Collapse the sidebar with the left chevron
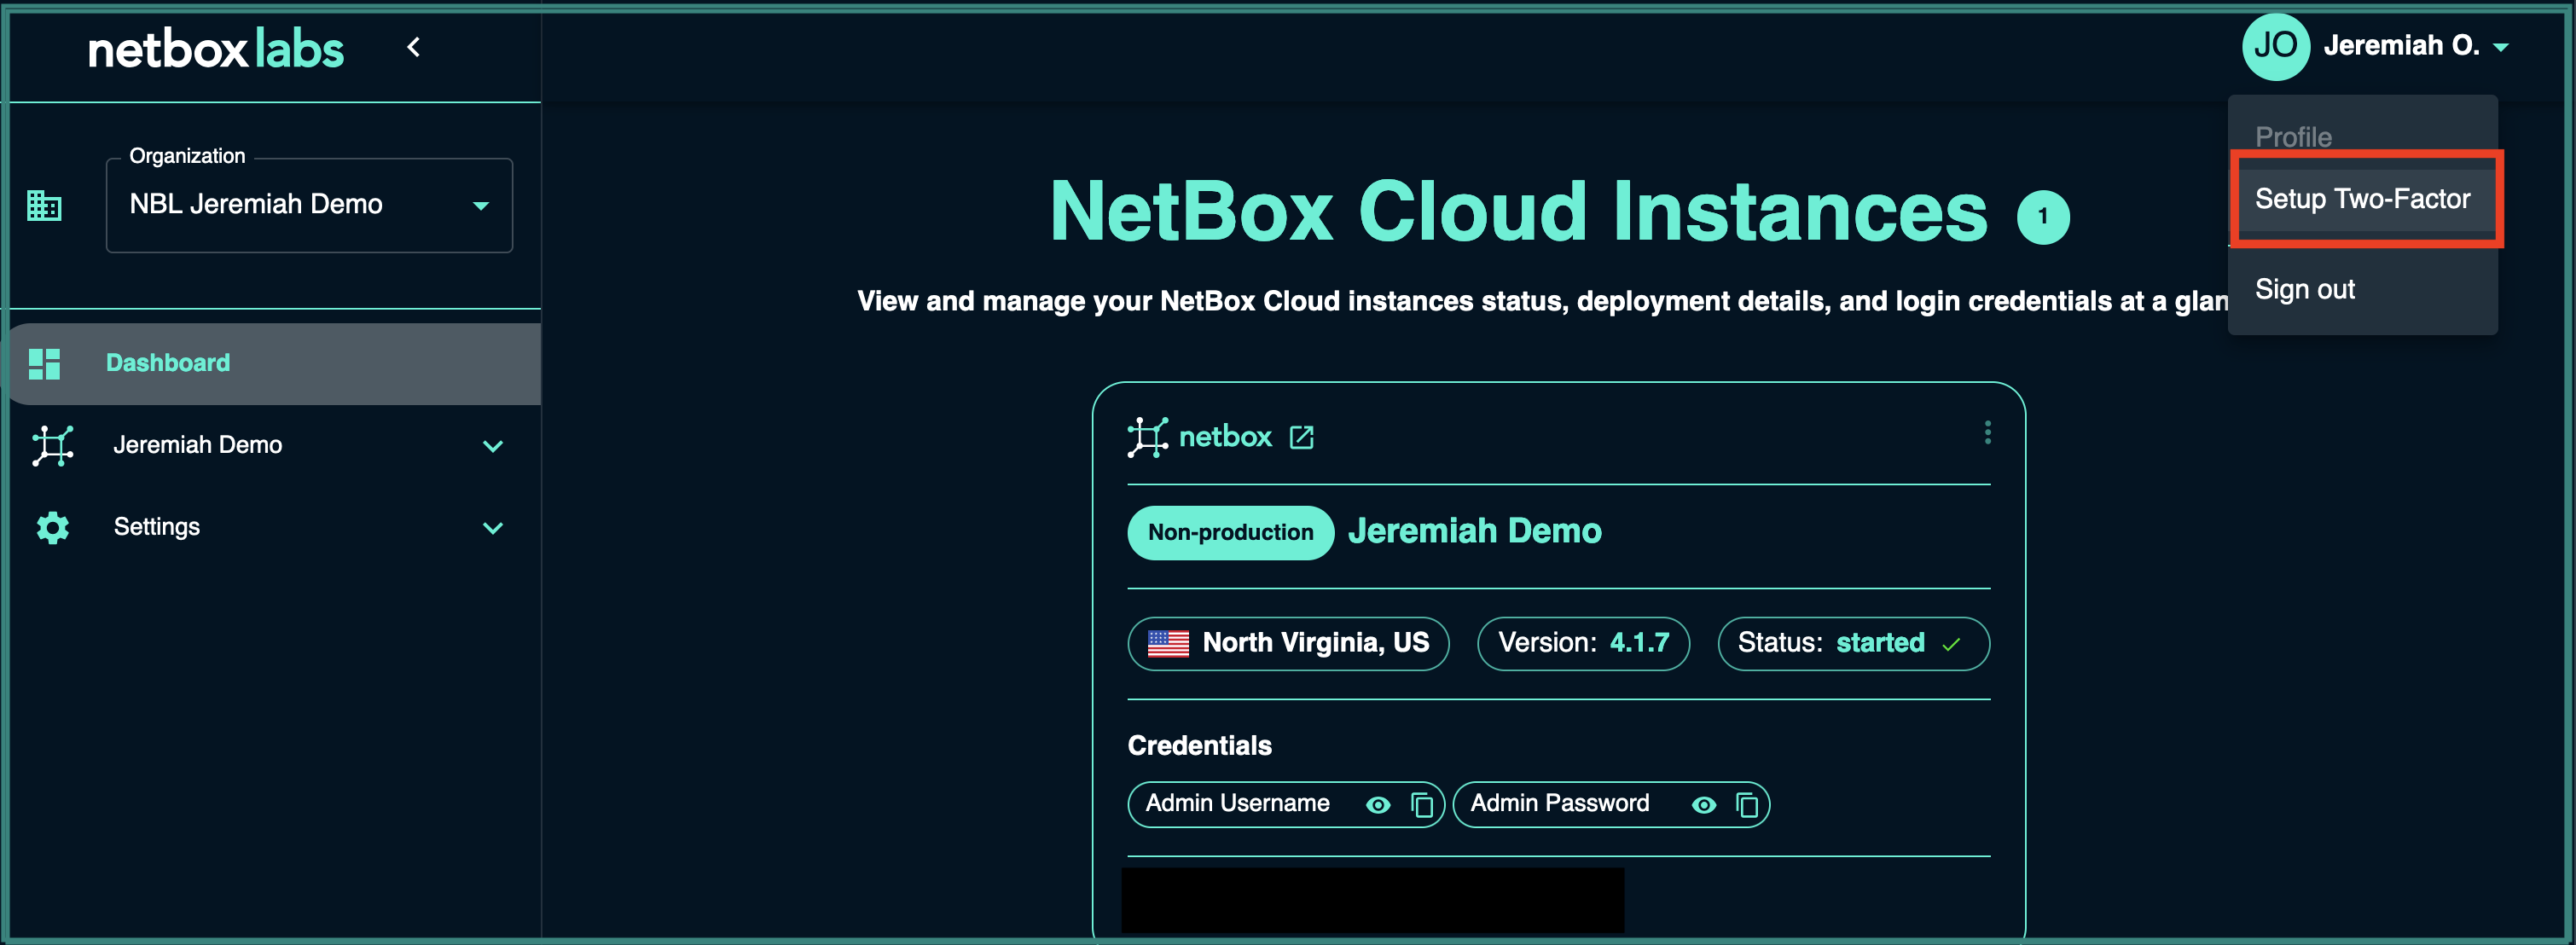The height and width of the screenshot is (945, 2576). click(413, 47)
